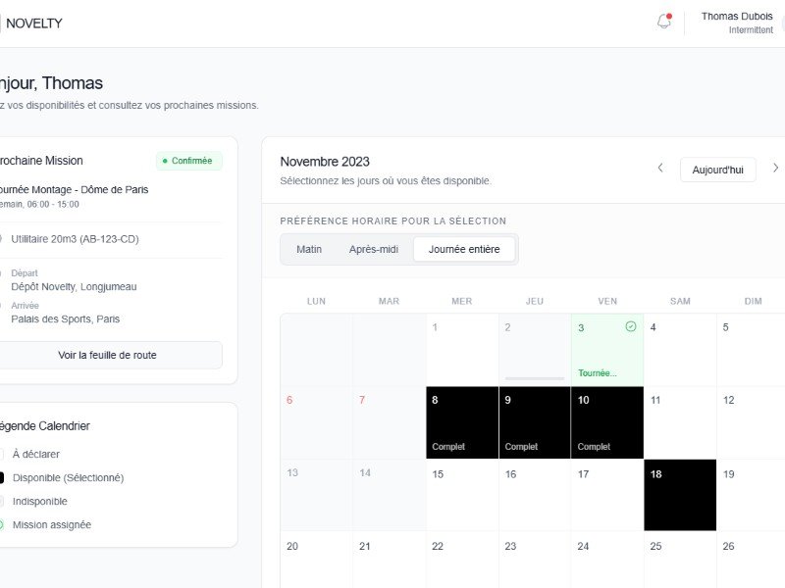Viewport: 785px width, 588px height.
Task: Select November 10 marked Complet
Action: 607,422
